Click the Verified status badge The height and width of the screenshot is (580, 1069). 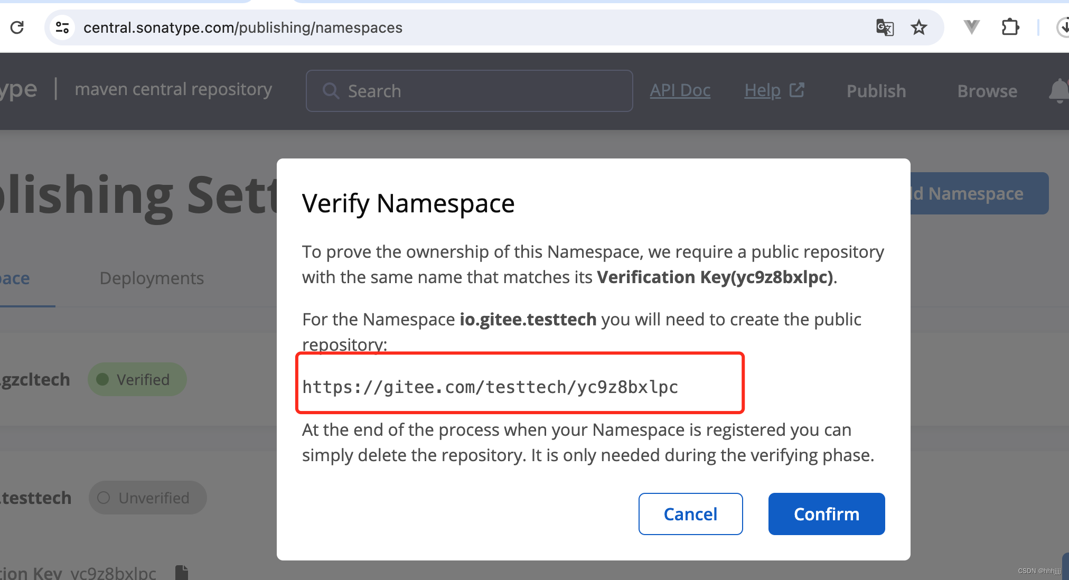(137, 379)
